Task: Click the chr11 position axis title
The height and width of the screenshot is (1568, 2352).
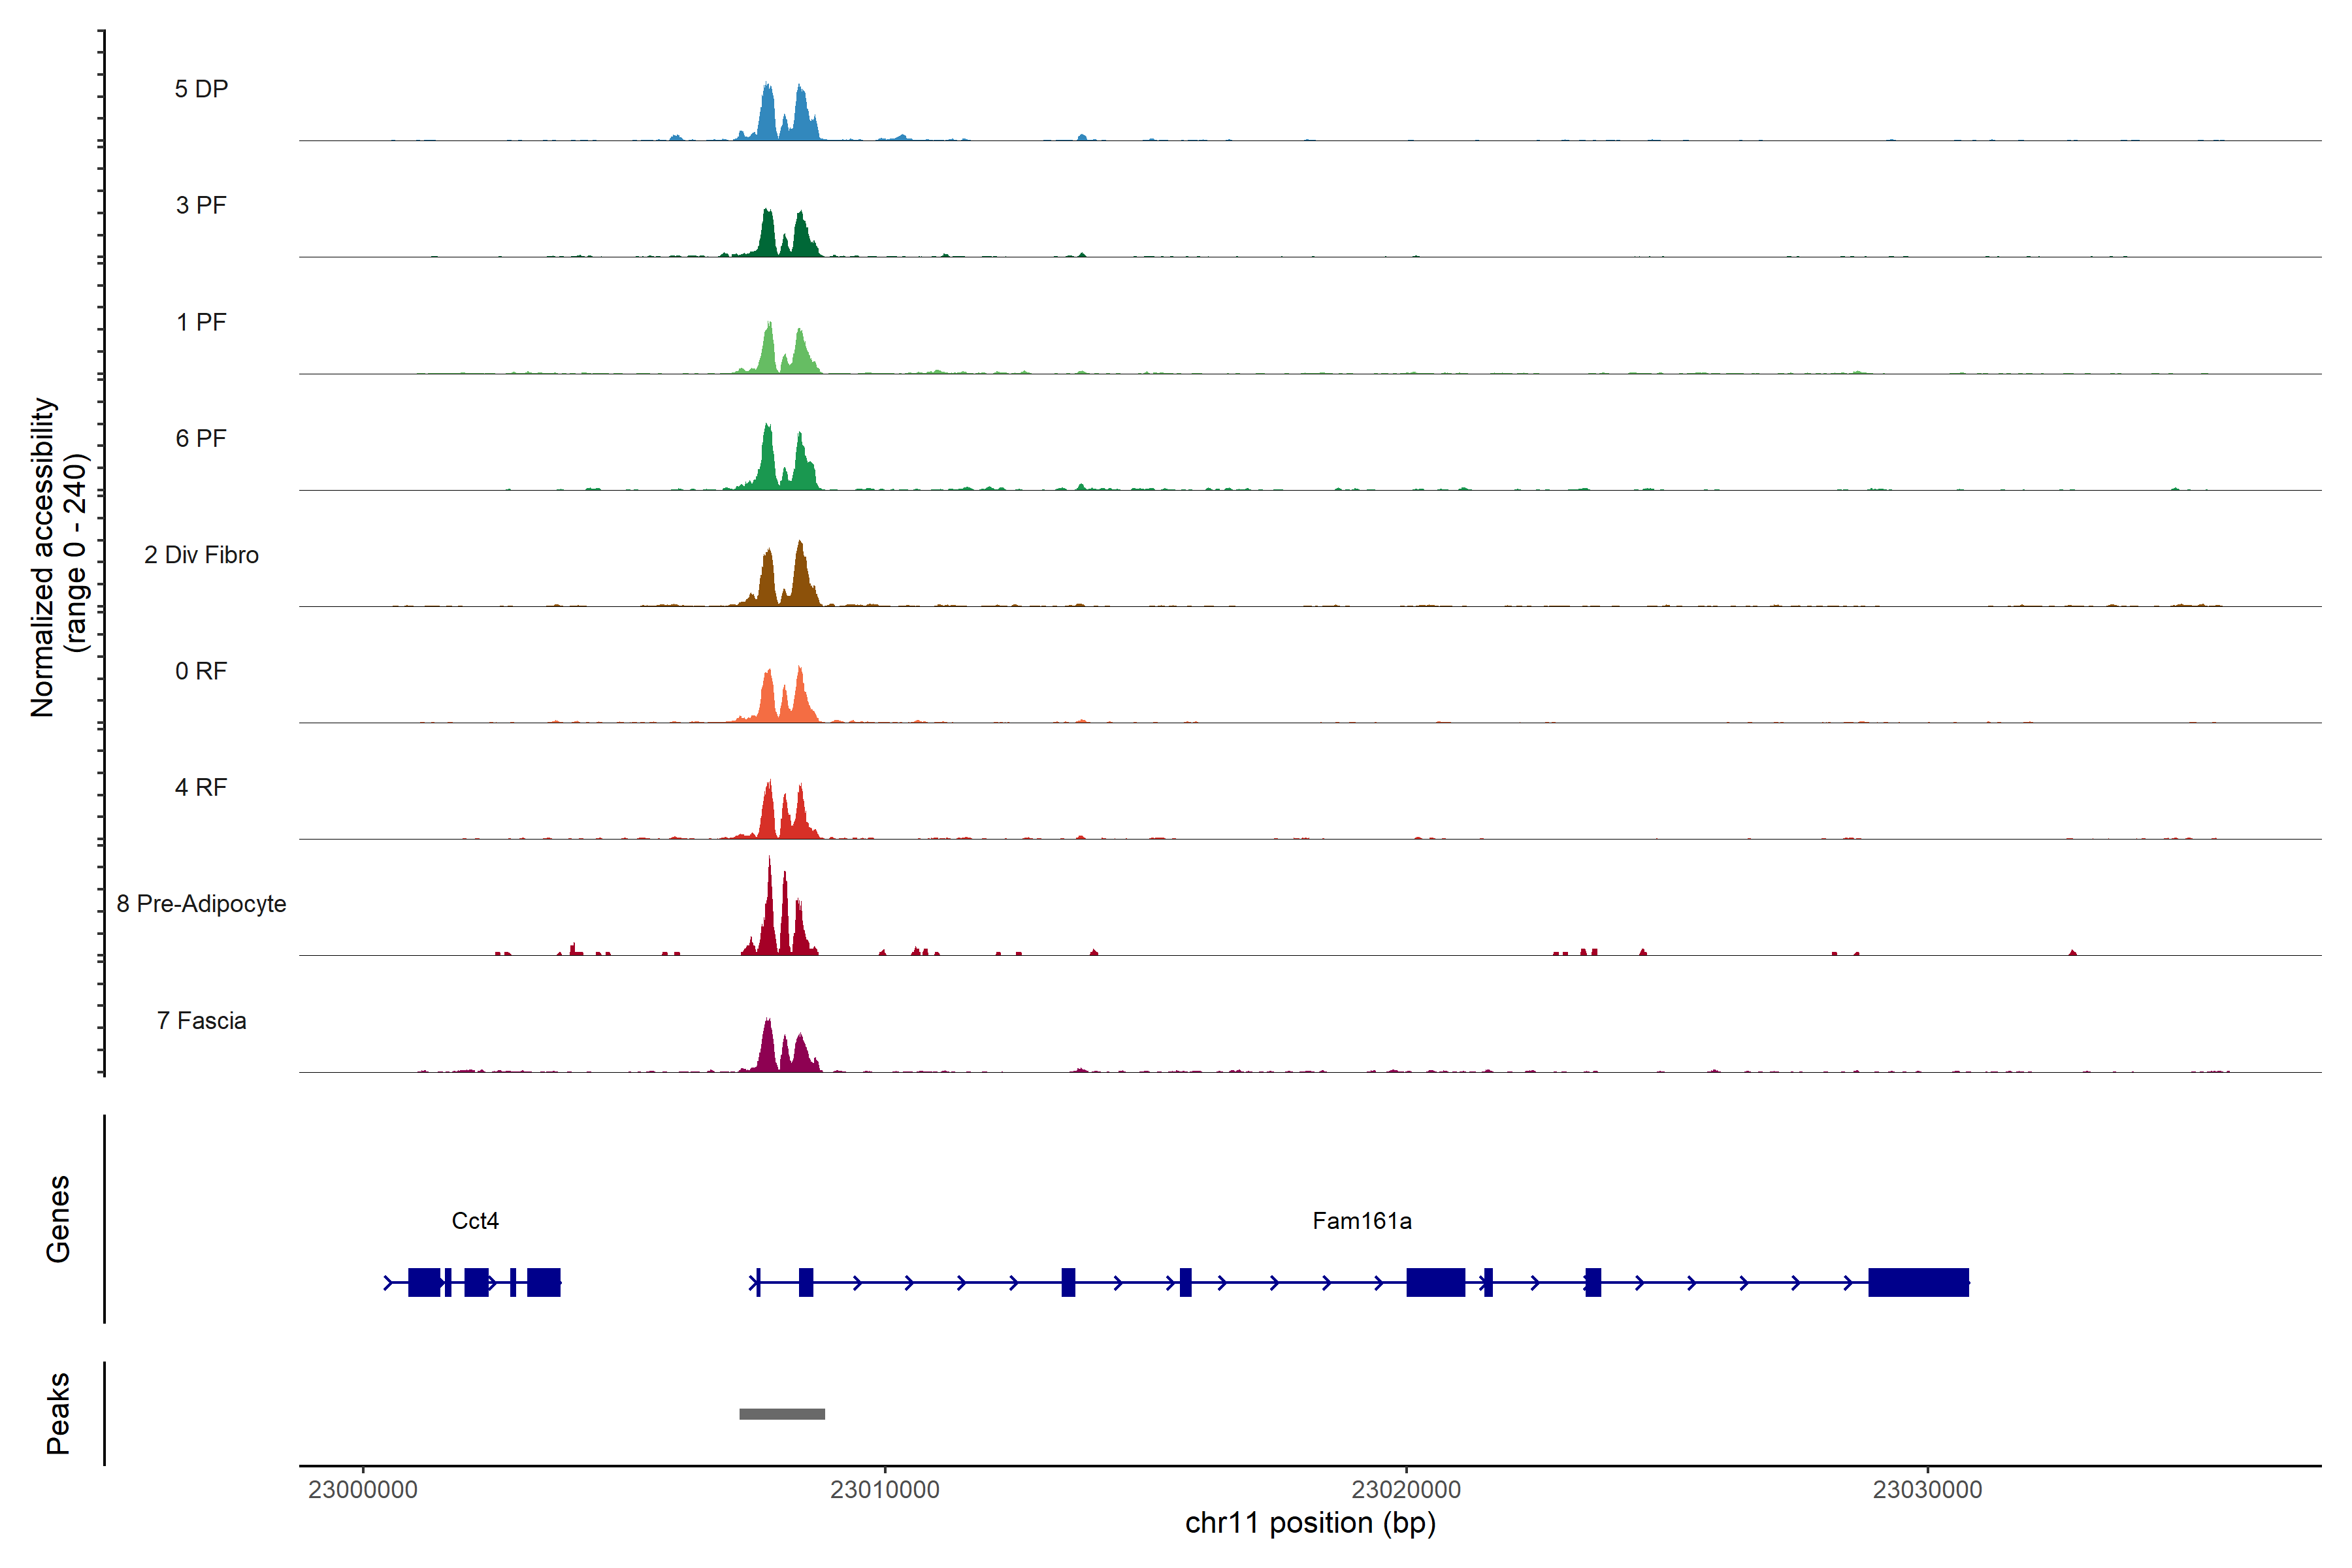Action: 1310,1523
